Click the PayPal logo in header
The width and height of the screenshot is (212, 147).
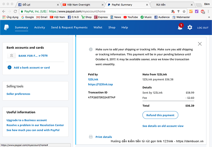click(7, 27)
